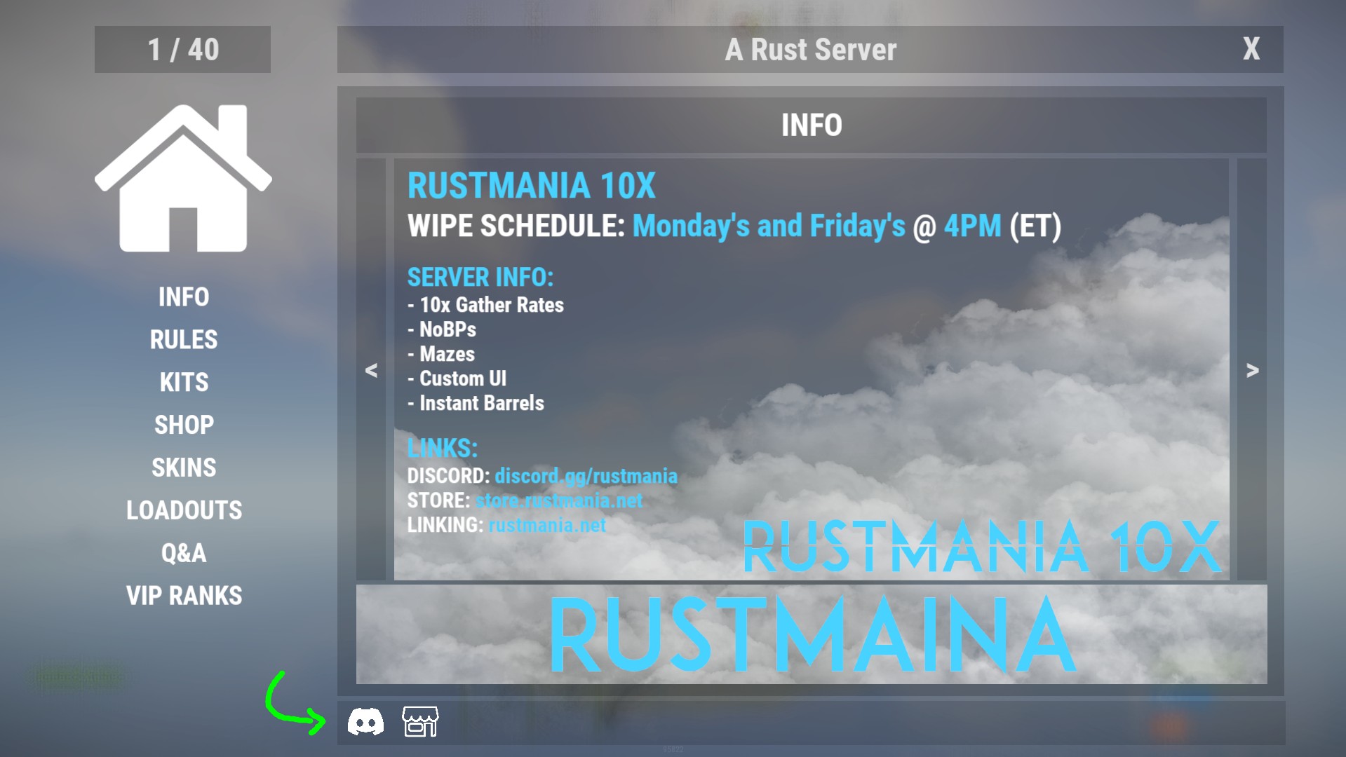Open the RULES section
Viewport: 1346px width, 757px height.
pyautogui.click(x=184, y=340)
